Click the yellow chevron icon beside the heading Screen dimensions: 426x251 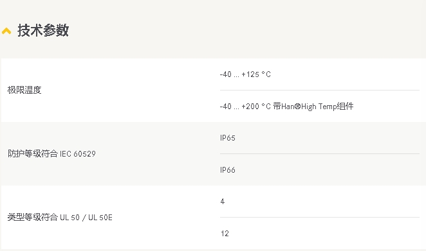click(6, 31)
